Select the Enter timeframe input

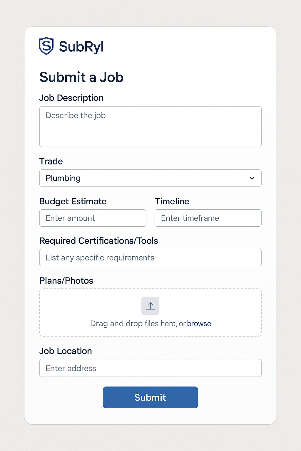(208, 218)
